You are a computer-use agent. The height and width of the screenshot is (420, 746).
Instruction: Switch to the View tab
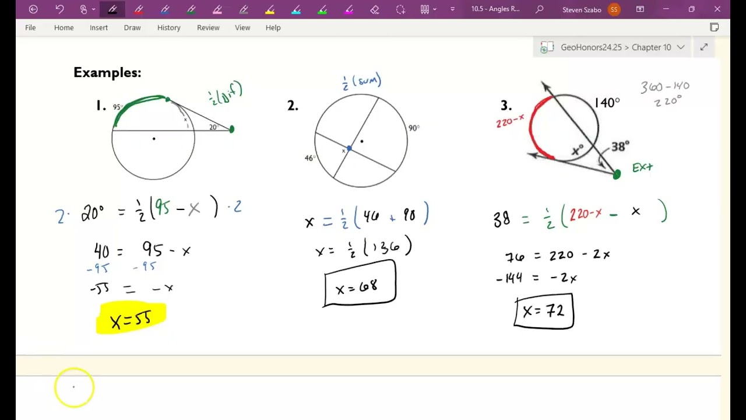[242, 27]
